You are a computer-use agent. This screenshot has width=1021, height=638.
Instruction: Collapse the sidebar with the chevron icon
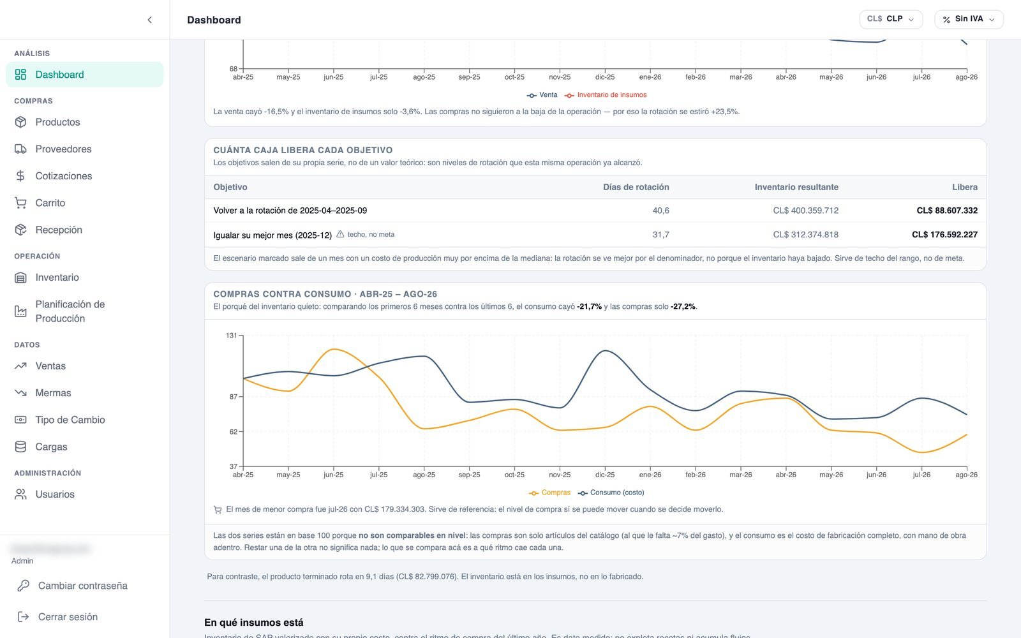click(149, 20)
